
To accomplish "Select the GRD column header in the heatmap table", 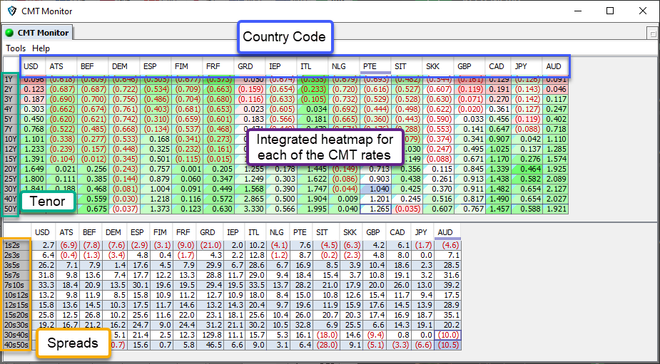I will pyautogui.click(x=249, y=66).
